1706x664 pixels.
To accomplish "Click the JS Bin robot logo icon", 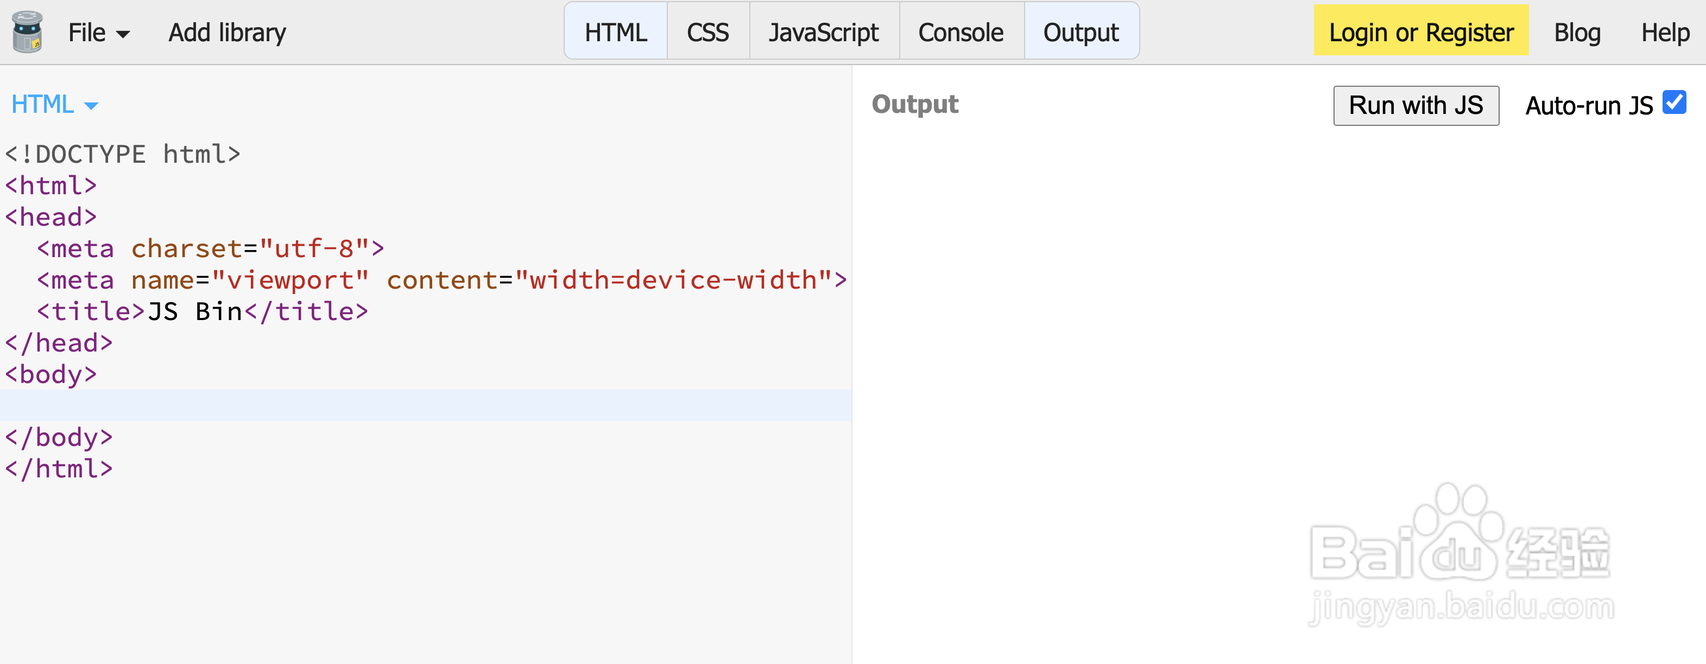I will 27,32.
